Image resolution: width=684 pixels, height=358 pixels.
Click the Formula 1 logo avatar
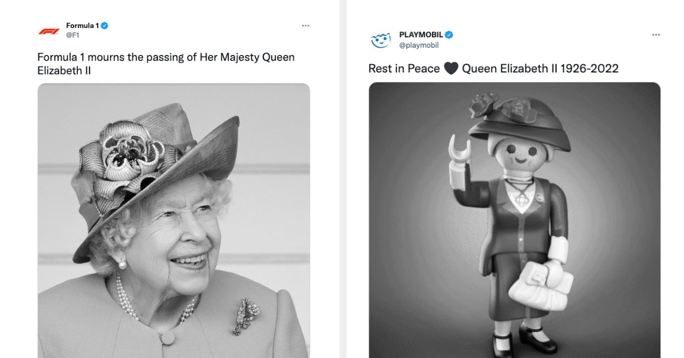49,31
